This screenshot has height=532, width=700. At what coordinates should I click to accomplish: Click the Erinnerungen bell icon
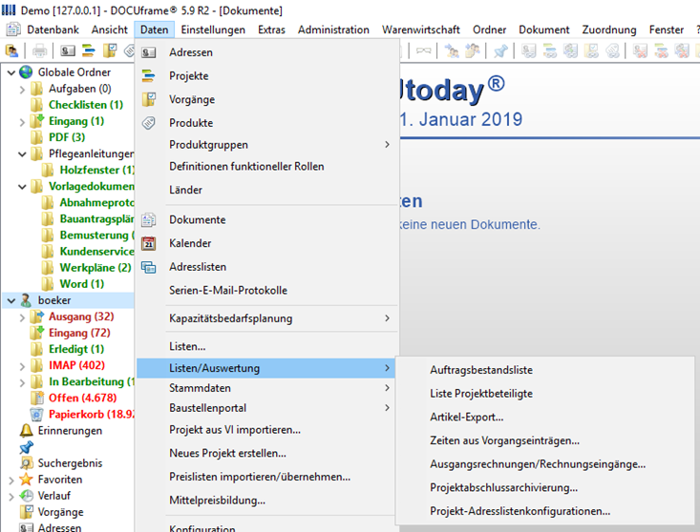27,430
